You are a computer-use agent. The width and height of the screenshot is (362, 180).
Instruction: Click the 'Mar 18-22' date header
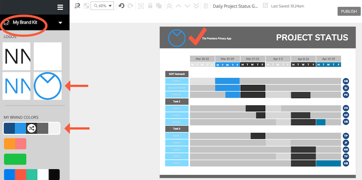coord(202,59)
